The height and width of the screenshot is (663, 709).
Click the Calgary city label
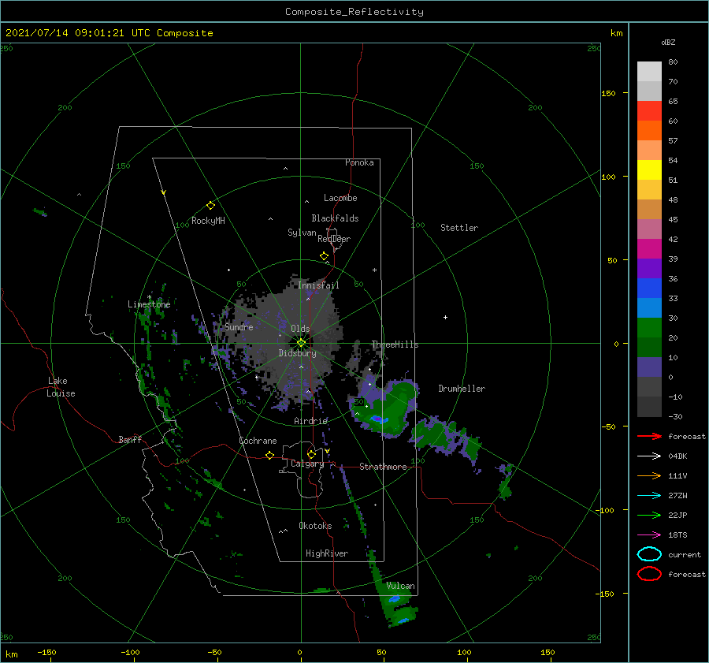(x=307, y=464)
